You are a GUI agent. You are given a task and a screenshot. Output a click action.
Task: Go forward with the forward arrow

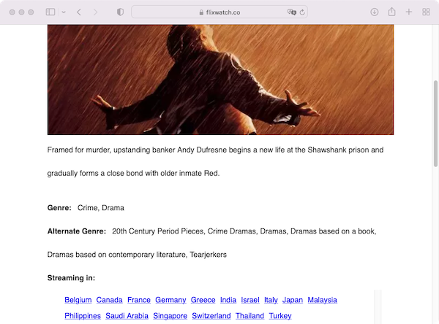95,12
